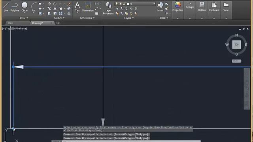Image resolution: width=253 pixels, height=142 pixels.
Task: Click the Explode tool icon
Action: [69, 8]
